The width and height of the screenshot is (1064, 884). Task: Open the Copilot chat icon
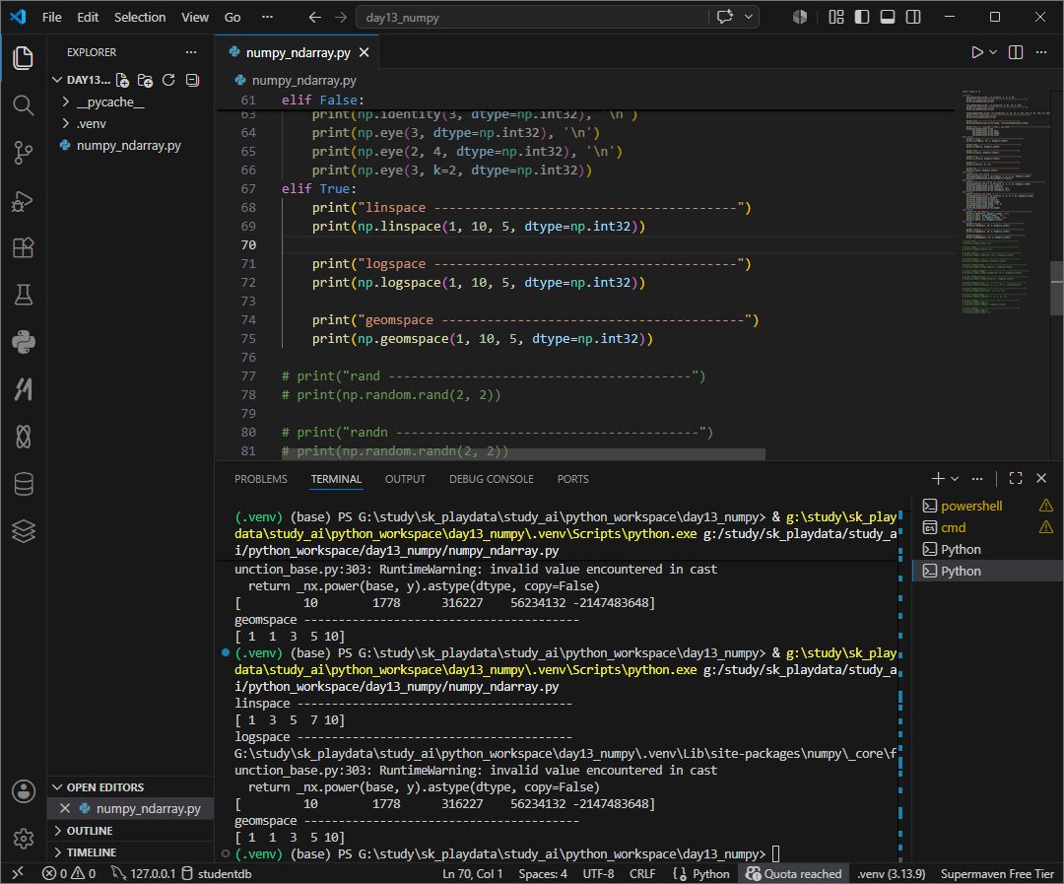pyautogui.click(x=725, y=17)
